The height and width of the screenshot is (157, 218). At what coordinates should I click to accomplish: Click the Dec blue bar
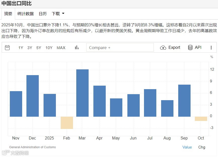(32, 96)
